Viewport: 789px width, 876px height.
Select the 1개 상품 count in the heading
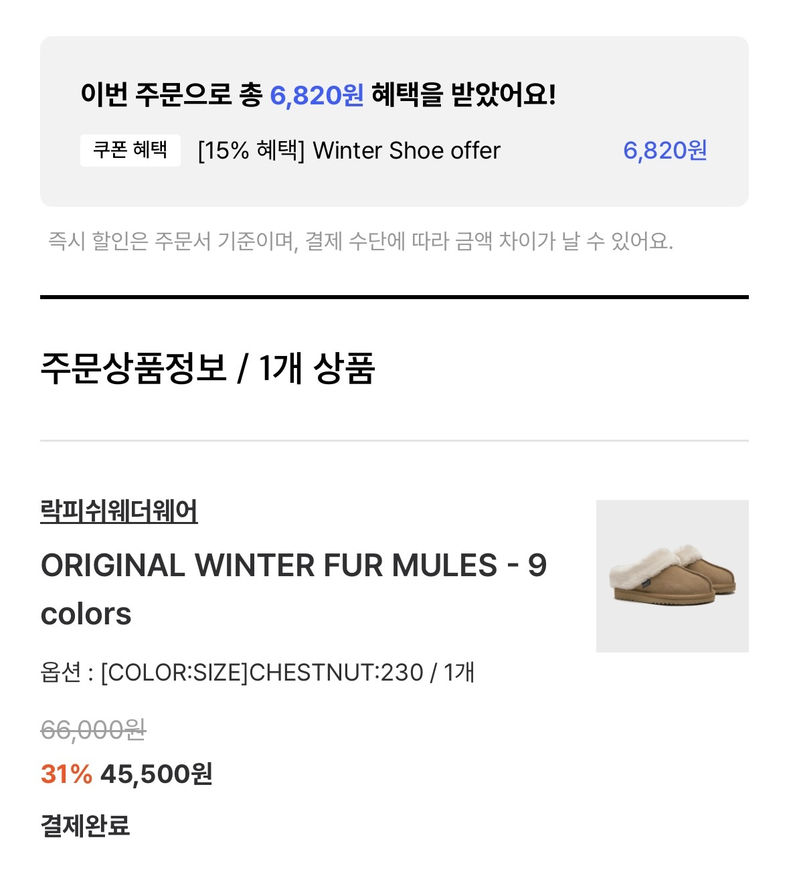click(x=317, y=368)
